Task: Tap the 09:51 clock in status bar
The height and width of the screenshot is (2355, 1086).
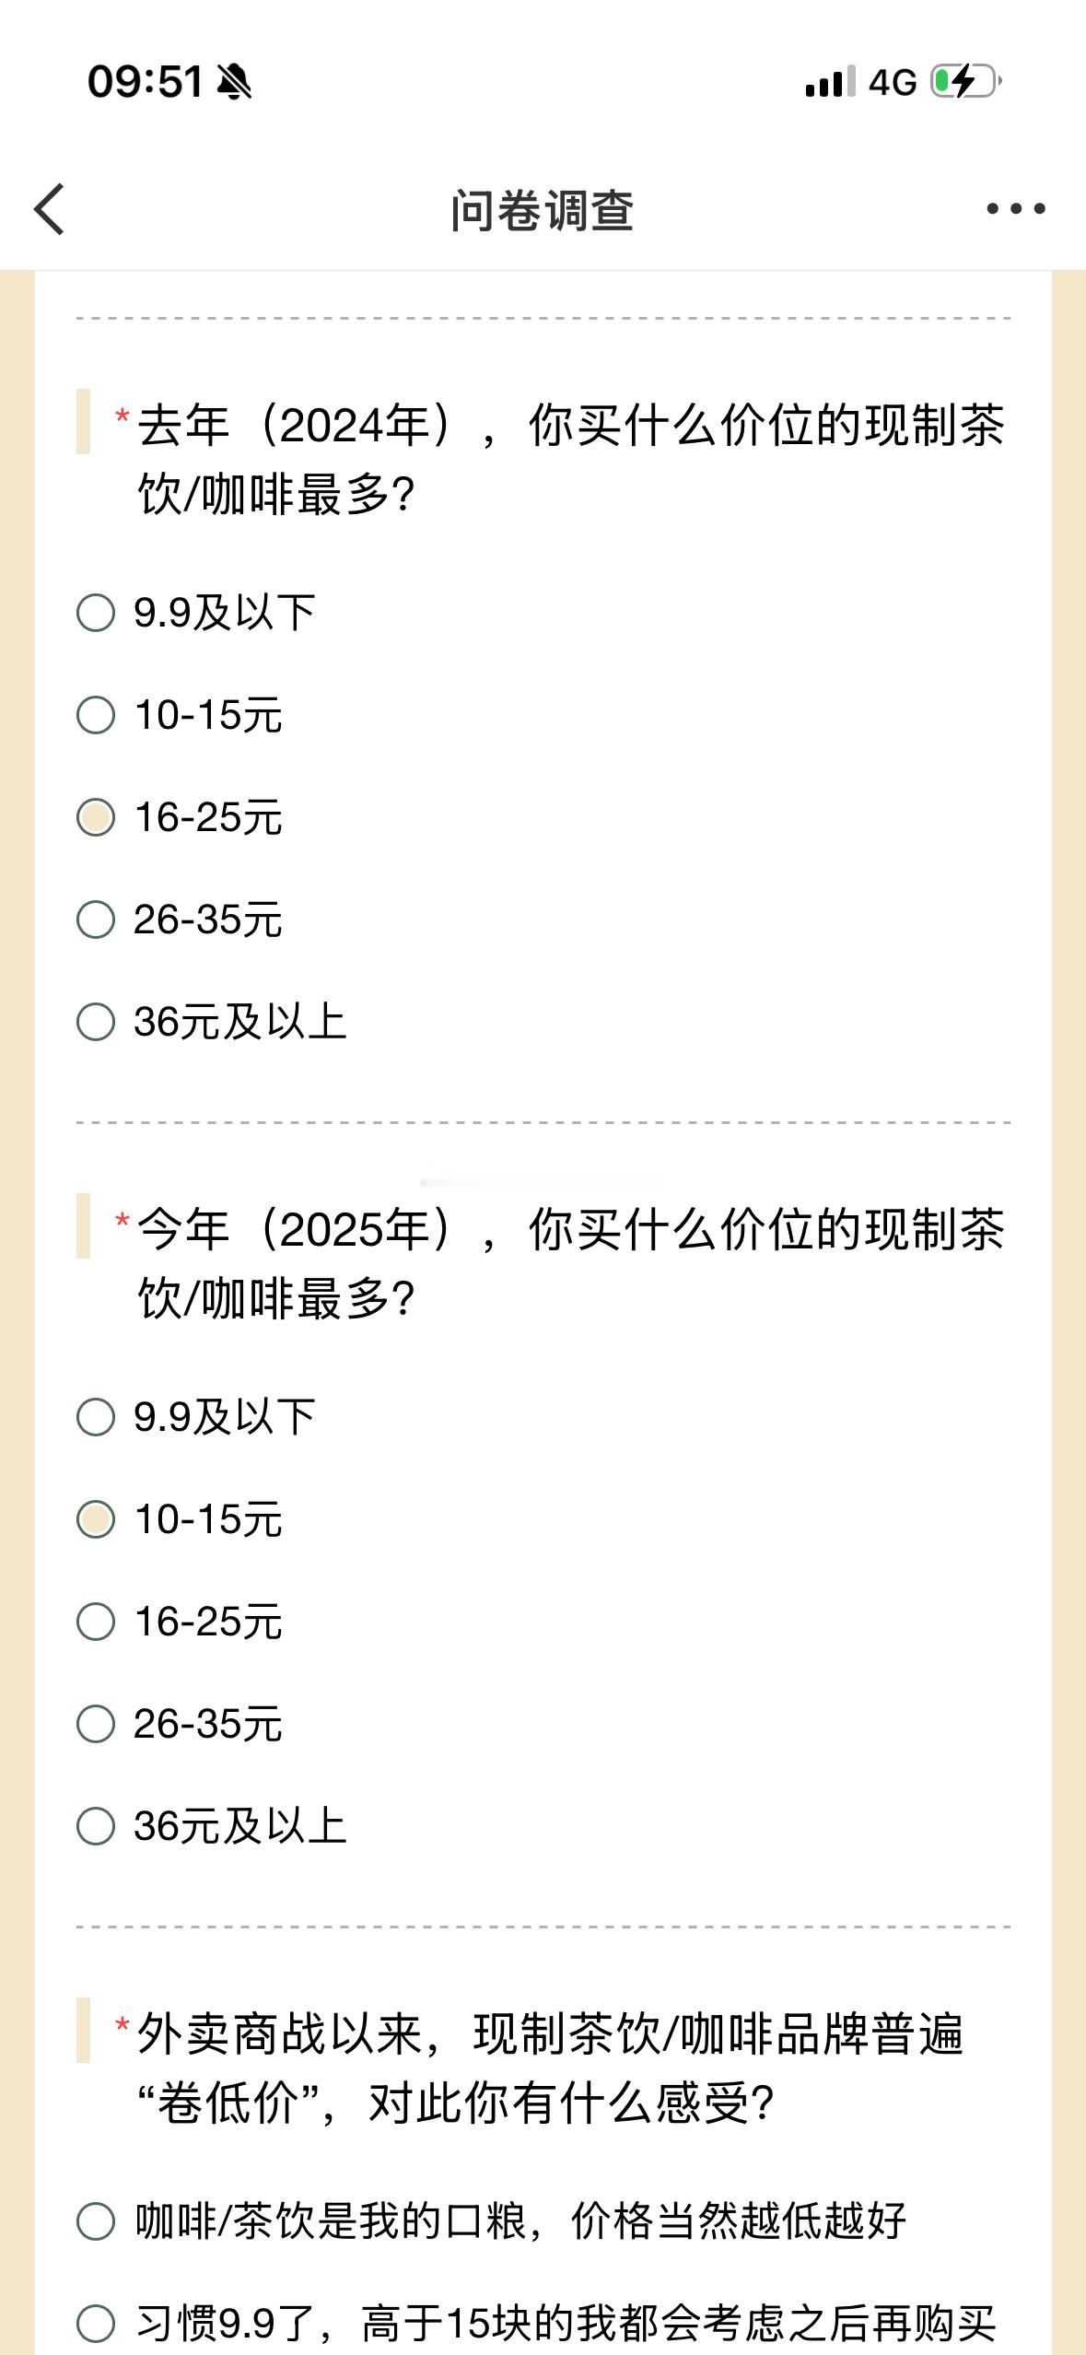Action: click(145, 82)
